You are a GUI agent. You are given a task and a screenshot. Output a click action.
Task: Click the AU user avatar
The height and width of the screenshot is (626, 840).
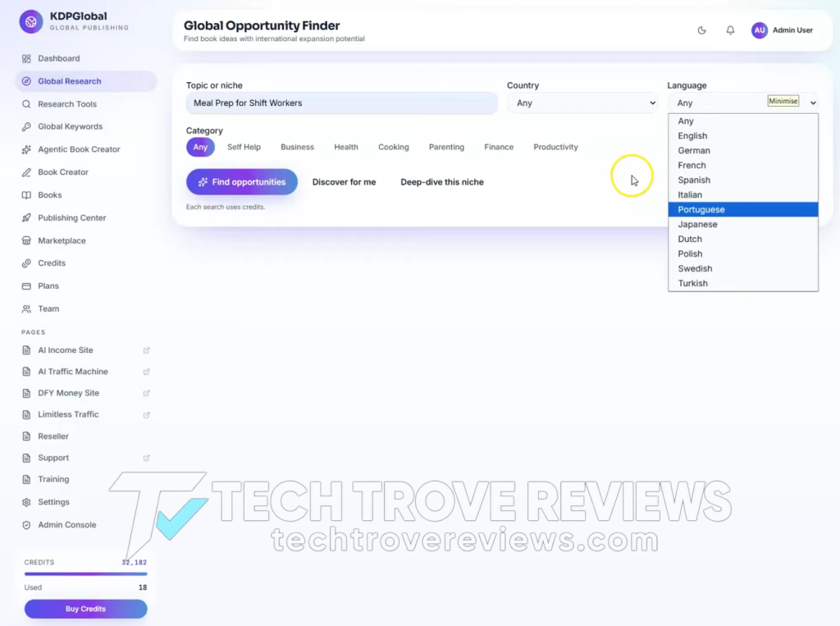coord(760,30)
